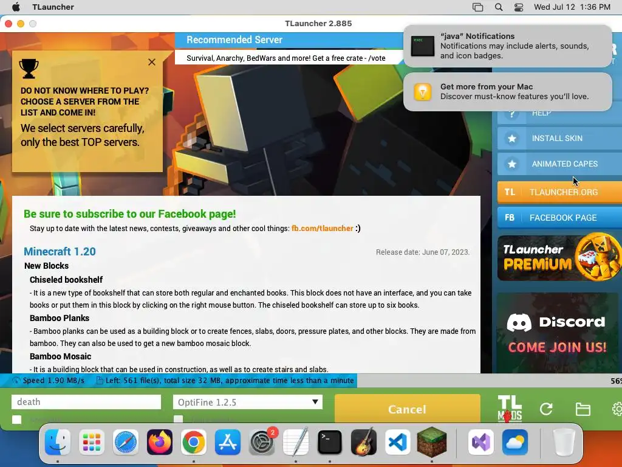
Task: Click the Minecraft grass block dock icon
Action: pyautogui.click(x=432, y=442)
